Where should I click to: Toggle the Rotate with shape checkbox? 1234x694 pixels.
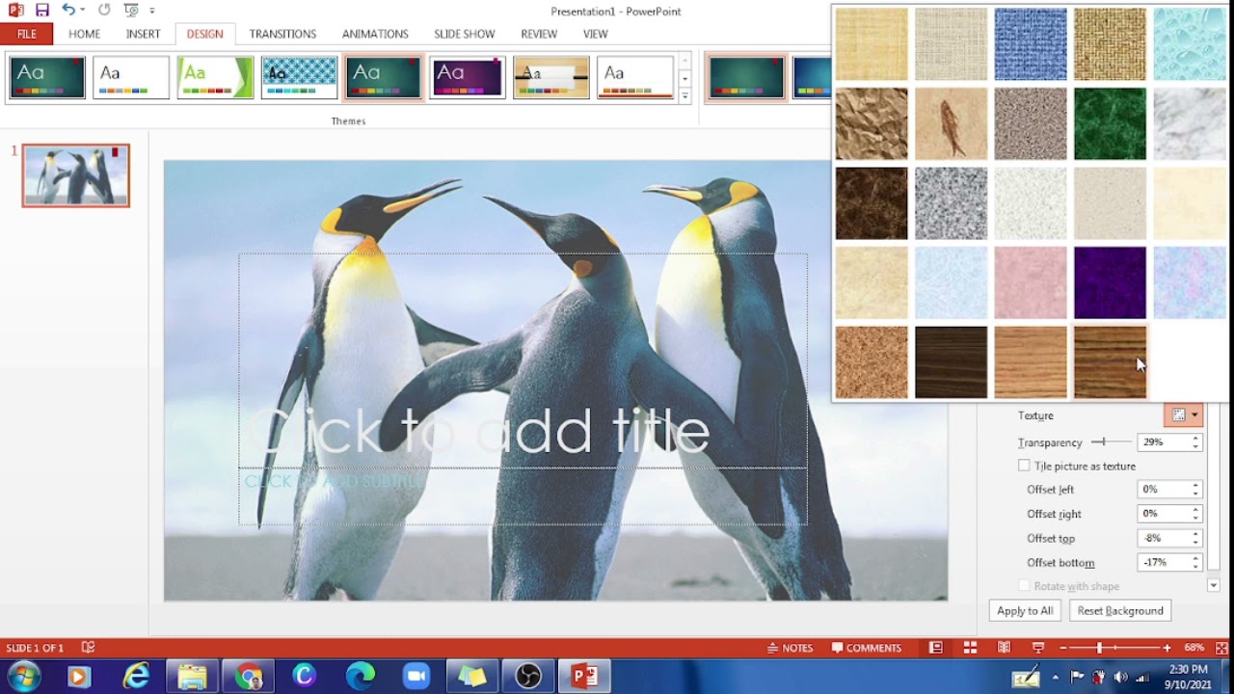(1024, 586)
